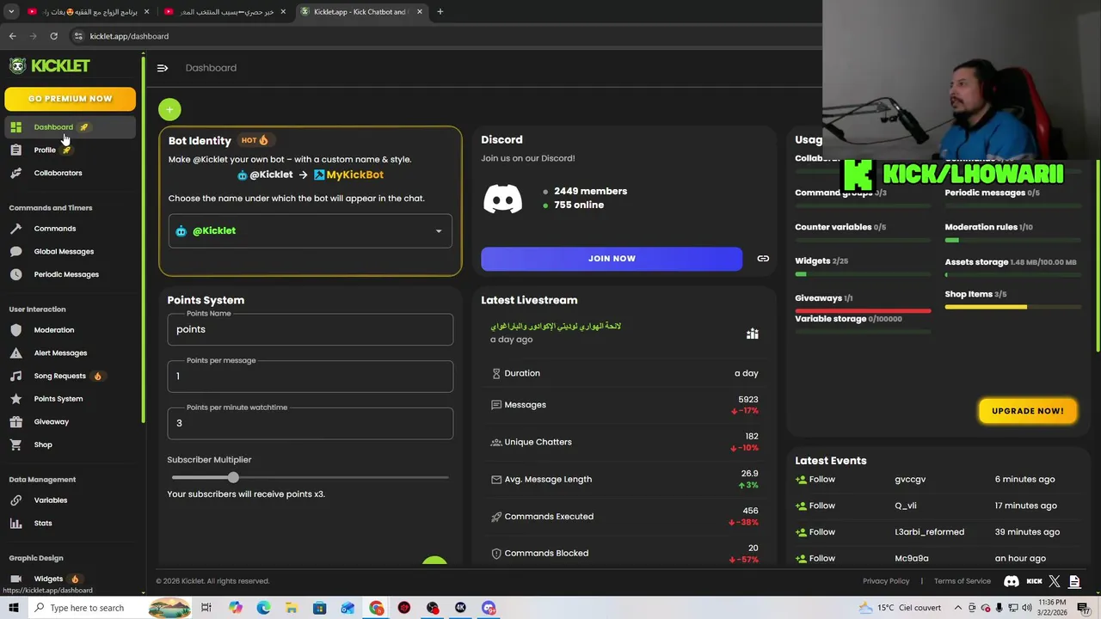Viewport: 1101px width, 619px height.
Task: Click the green plus add button
Action: tap(169, 109)
